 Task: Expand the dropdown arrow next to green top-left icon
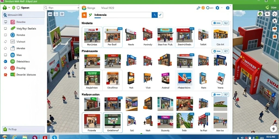click(9, 8)
